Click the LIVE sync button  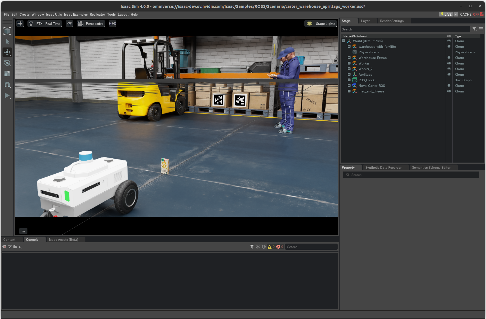click(x=446, y=14)
